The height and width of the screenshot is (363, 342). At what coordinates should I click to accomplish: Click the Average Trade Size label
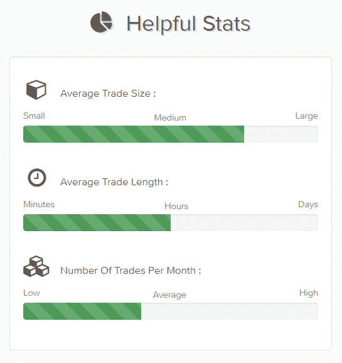click(108, 94)
